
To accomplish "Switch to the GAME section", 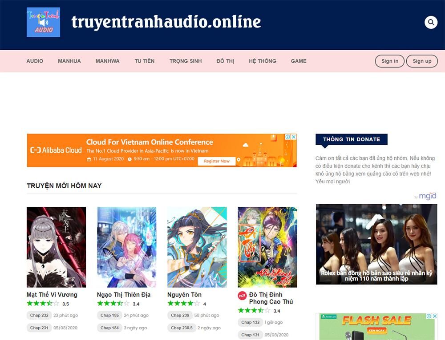I will pyautogui.click(x=299, y=61).
